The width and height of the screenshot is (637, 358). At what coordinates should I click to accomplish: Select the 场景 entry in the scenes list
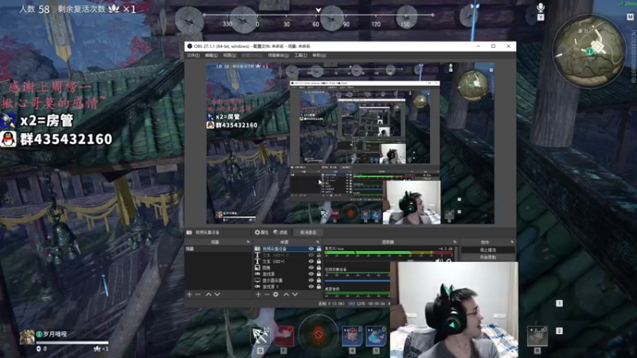click(x=217, y=248)
